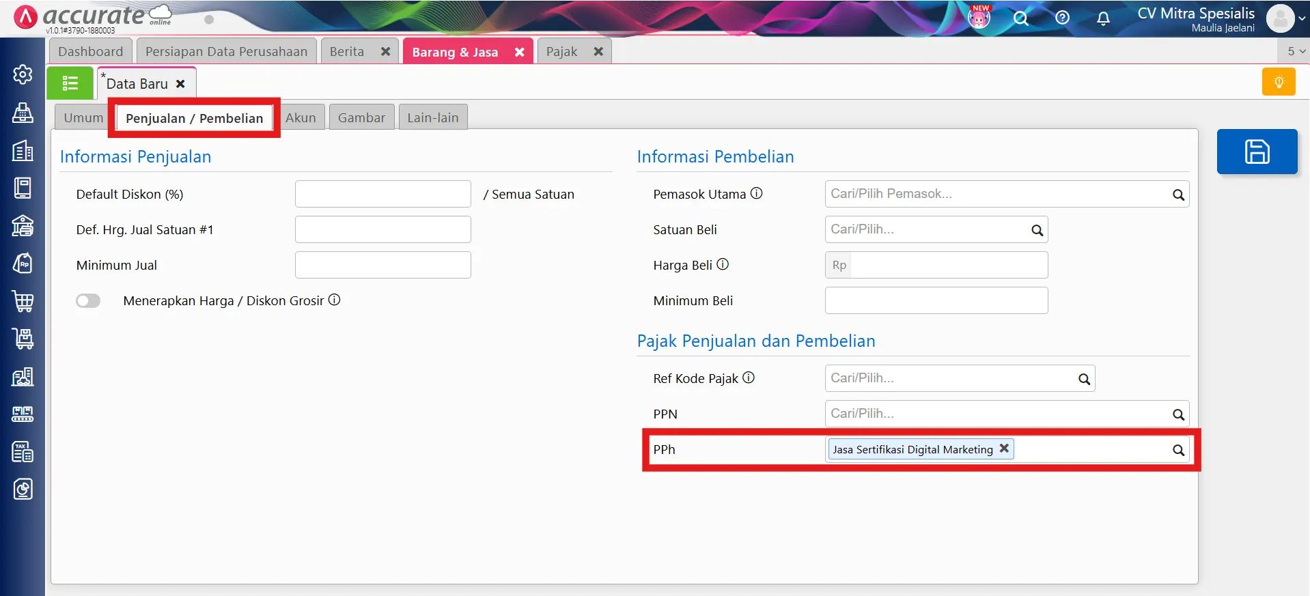This screenshot has height=596, width=1310.
Task: Toggle Menerapkan Harga / Diskon Grosir switch
Action: click(x=88, y=301)
